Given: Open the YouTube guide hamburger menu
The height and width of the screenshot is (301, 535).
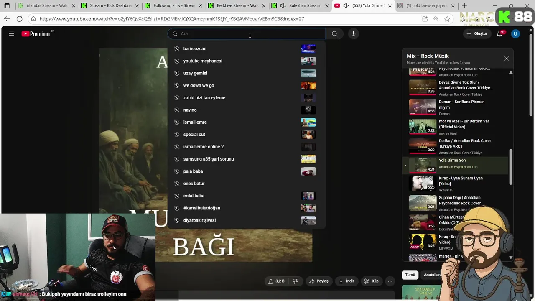Looking at the screenshot, I should (11, 34).
